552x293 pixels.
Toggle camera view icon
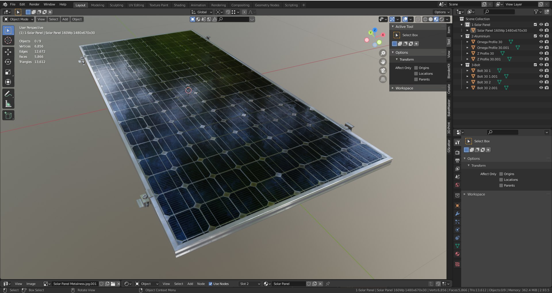click(383, 70)
